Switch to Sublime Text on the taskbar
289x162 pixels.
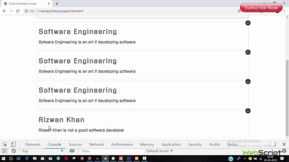pyautogui.click(x=89, y=158)
